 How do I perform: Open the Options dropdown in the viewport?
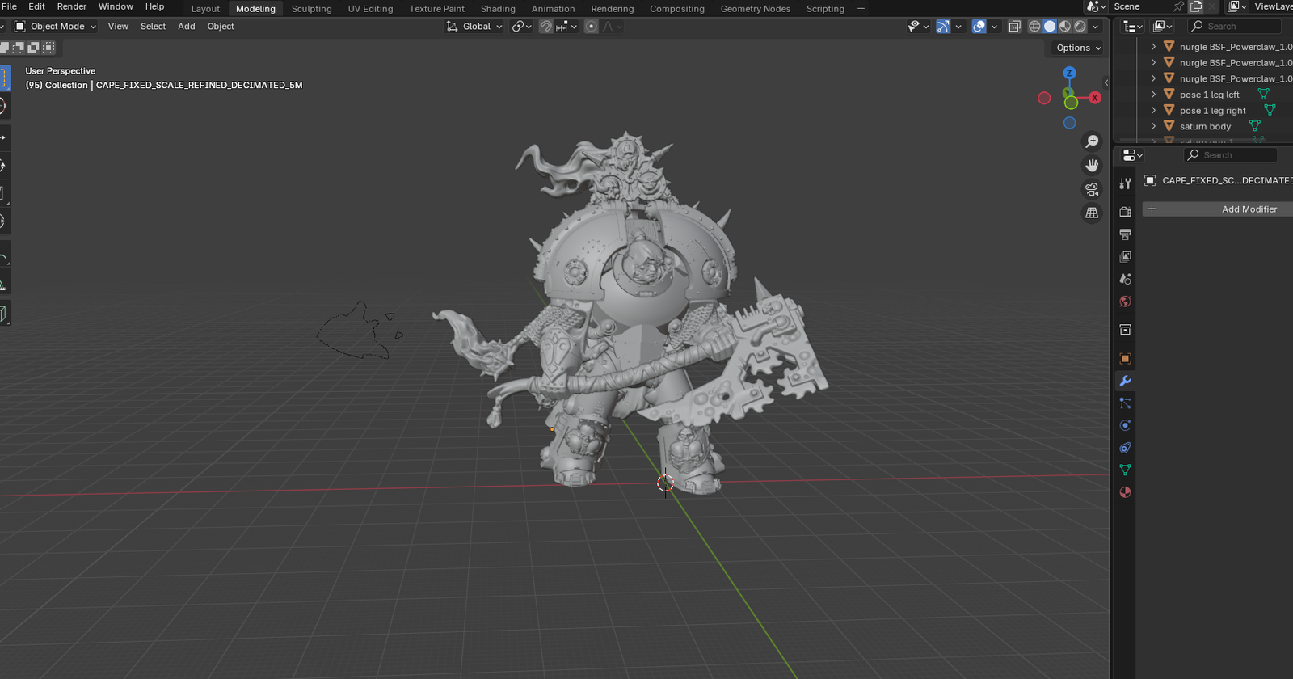pyautogui.click(x=1079, y=48)
